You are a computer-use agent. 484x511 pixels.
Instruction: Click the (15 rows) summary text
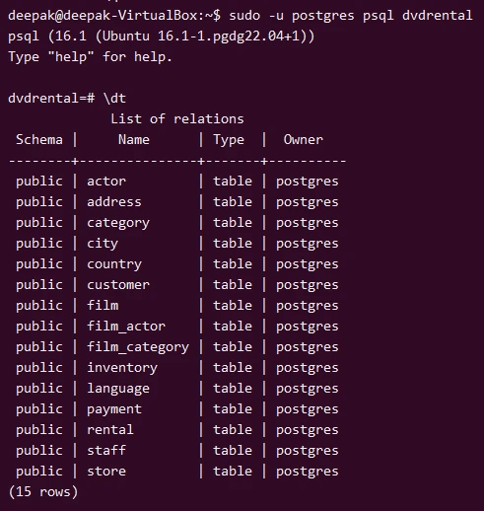click(43, 492)
